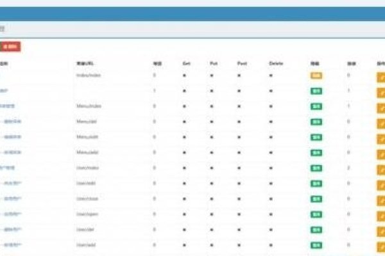Switch the green status badge in User/open row
The width and height of the screenshot is (385, 256).
[x=316, y=214]
